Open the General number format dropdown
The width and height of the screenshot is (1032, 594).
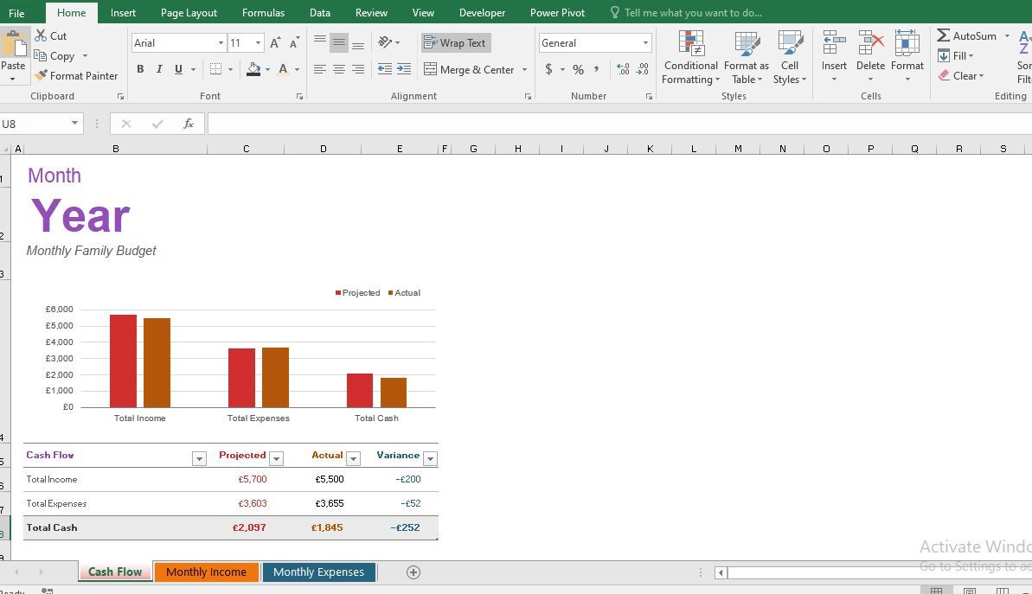click(645, 42)
